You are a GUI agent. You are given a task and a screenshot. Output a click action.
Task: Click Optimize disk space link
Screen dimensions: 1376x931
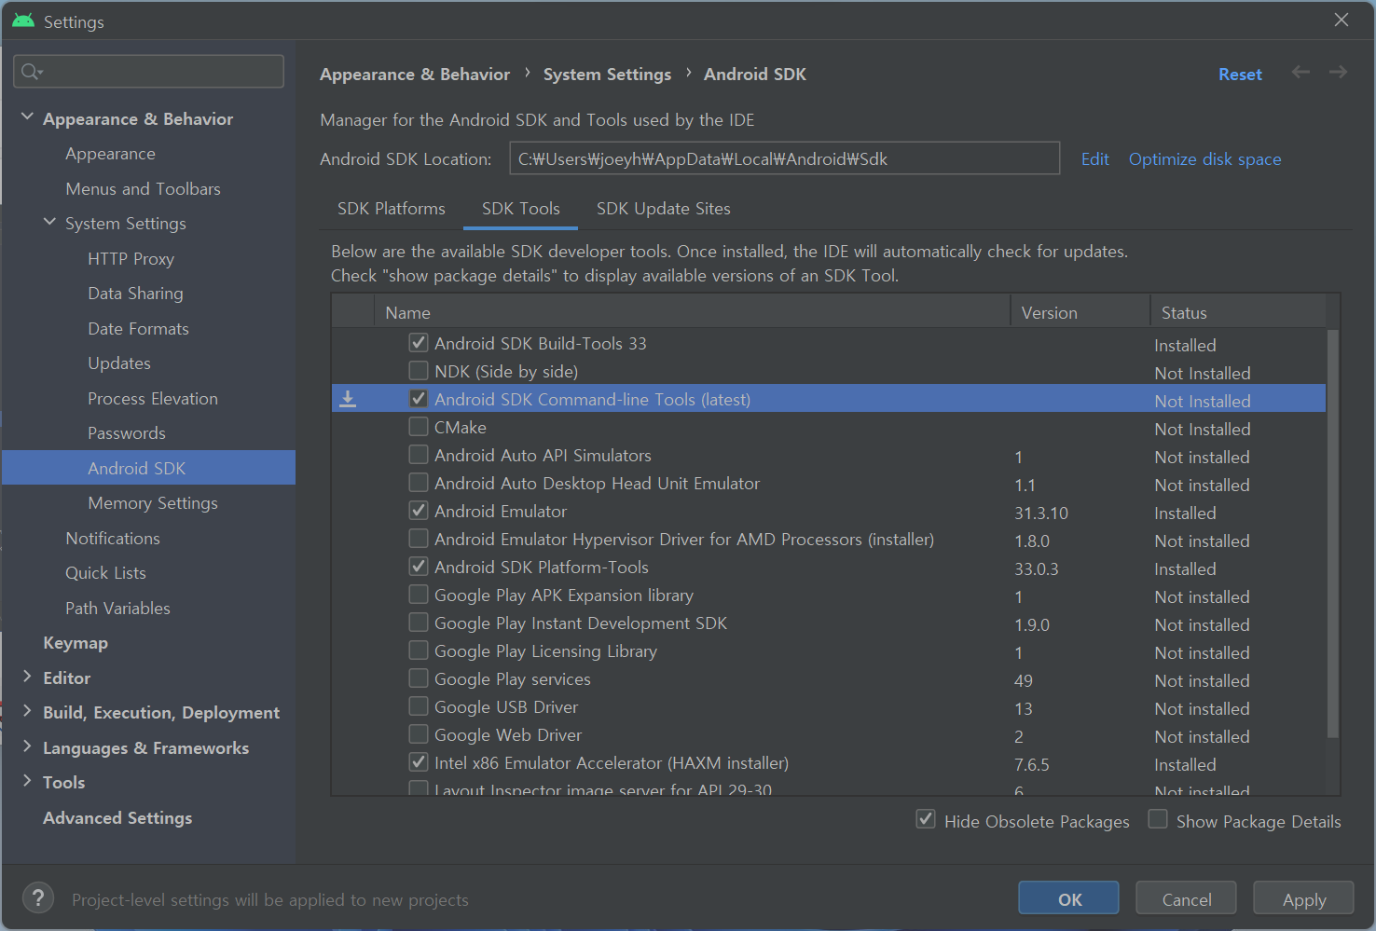coord(1204,159)
